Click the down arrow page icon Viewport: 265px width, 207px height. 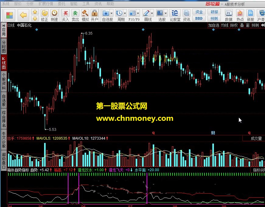[35, 19]
